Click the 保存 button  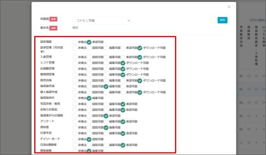click(x=222, y=20)
